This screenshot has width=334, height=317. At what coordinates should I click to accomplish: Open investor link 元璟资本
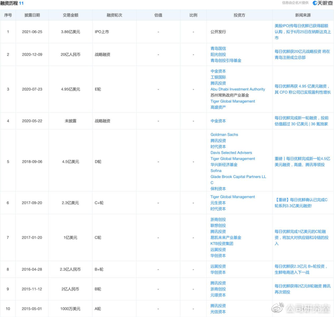point(218,295)
